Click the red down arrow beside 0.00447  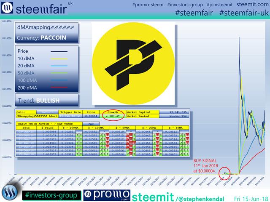157,136
